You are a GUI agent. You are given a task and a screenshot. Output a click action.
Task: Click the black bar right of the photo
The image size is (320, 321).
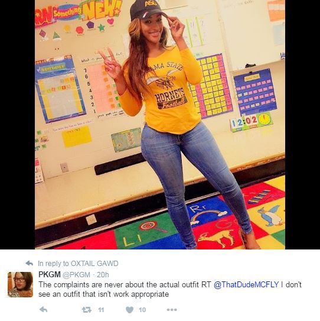click(x=302, y=125)
